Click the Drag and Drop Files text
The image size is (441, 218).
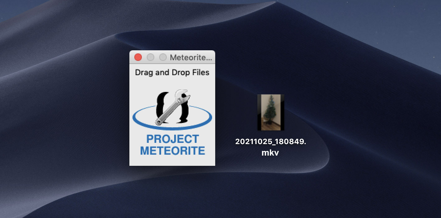click(x=172, y=73)
